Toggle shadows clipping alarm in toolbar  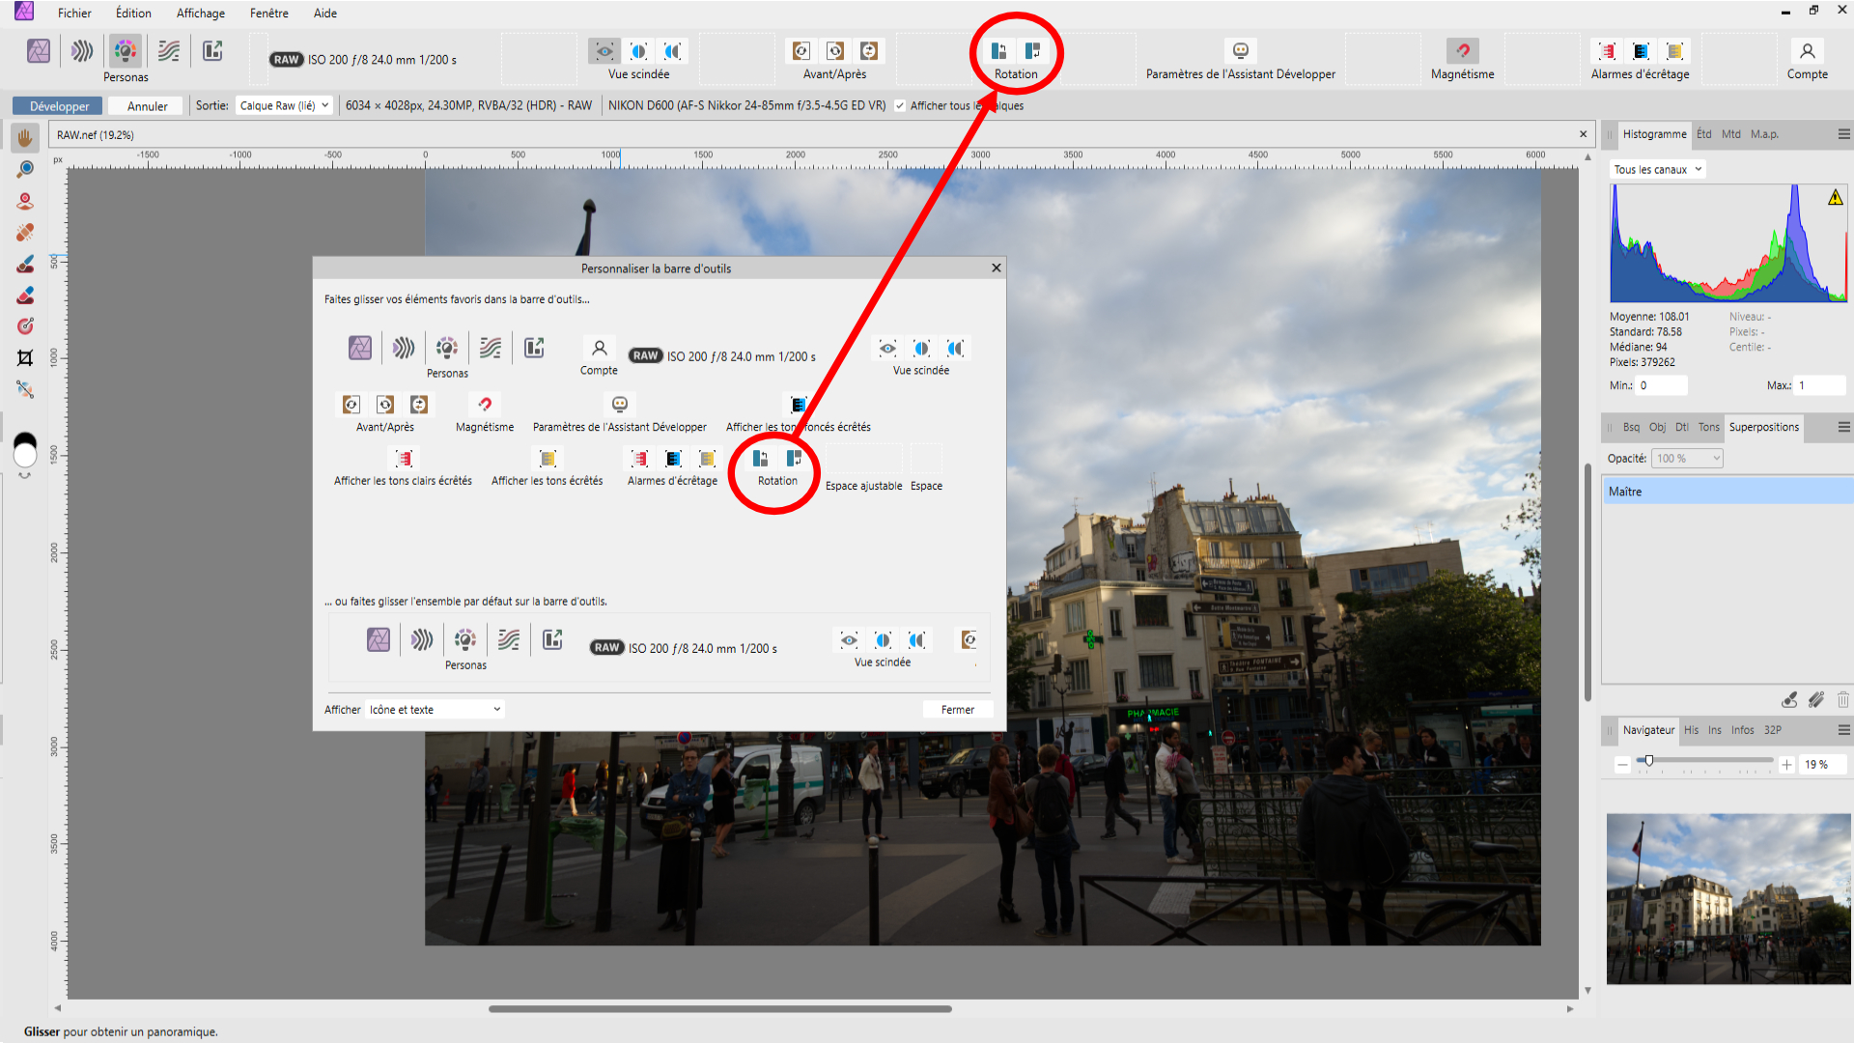click(x=1641, y=50)
